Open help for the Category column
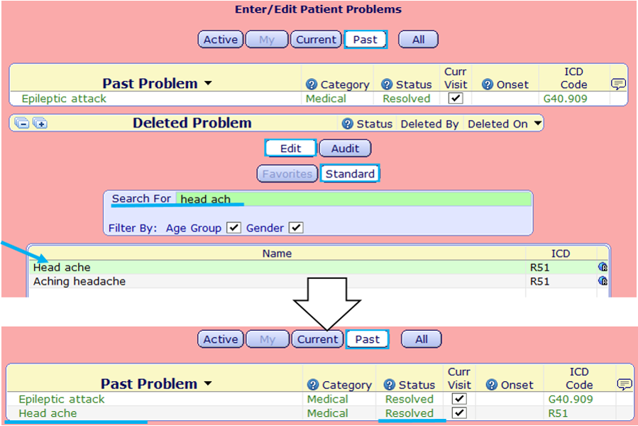Image resolution: width=638 pixels, height=426 pixels. pos(310,84)
